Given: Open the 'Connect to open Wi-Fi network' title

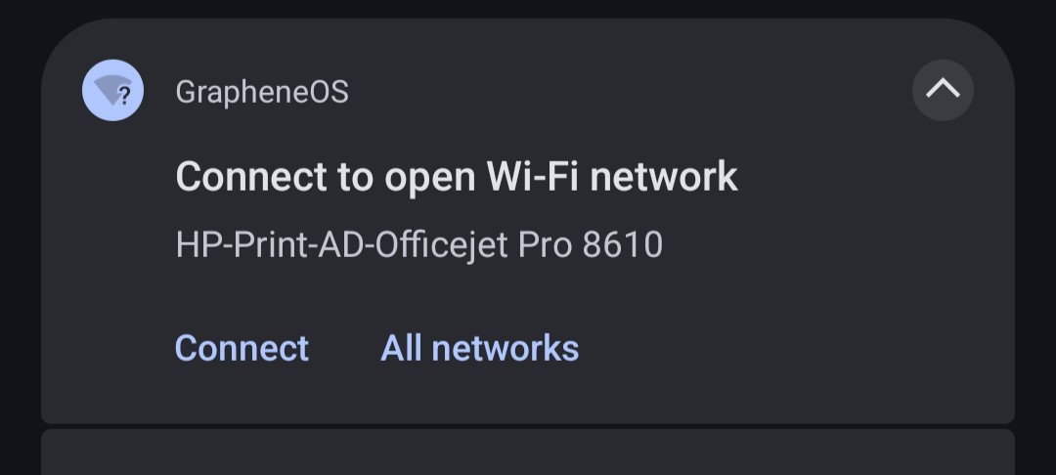Looking at the screenshot, I should coord(457,177).
